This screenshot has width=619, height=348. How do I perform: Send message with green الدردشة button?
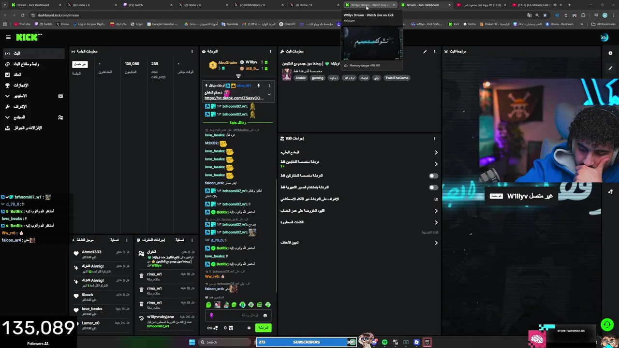coord(263,328)
